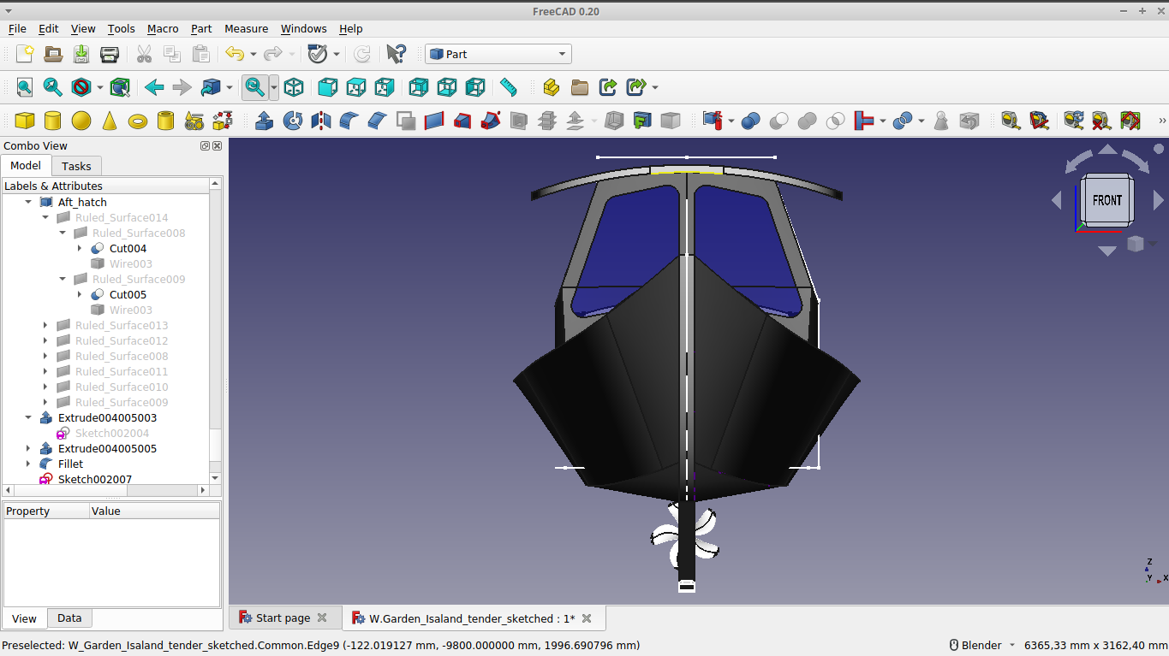Create a group folder
The height and width of the screenshot is (656, 1169).
580,87
